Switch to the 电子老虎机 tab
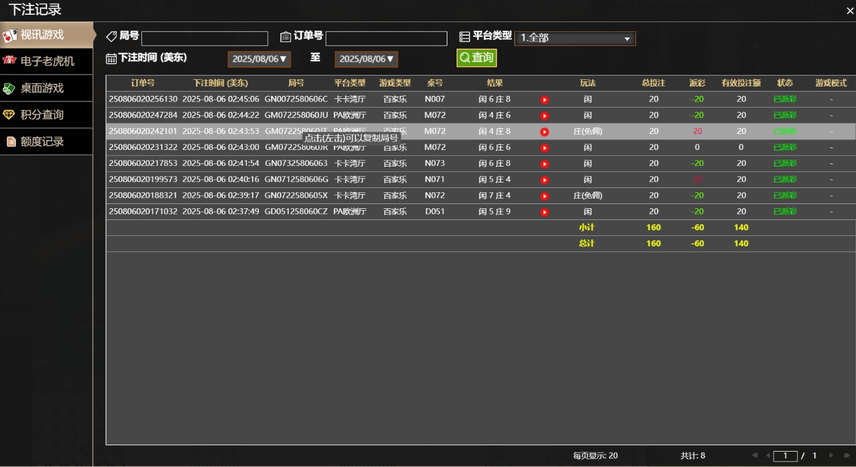Screen dimensions: 856x467 click(47, 61)
